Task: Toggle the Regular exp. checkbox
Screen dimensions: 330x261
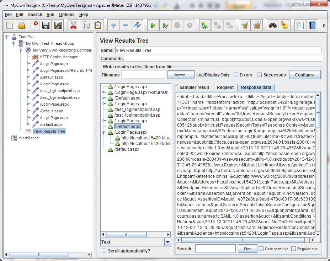Action: point(294,249)
